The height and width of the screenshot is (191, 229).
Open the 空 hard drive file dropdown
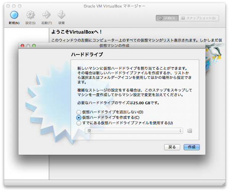point(134,131)
